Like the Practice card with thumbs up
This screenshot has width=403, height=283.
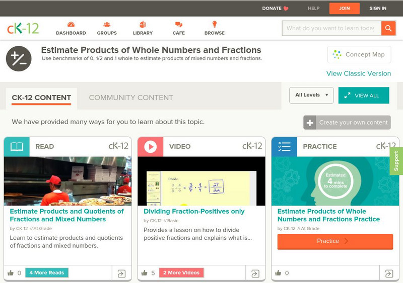[x=278, y=273]
